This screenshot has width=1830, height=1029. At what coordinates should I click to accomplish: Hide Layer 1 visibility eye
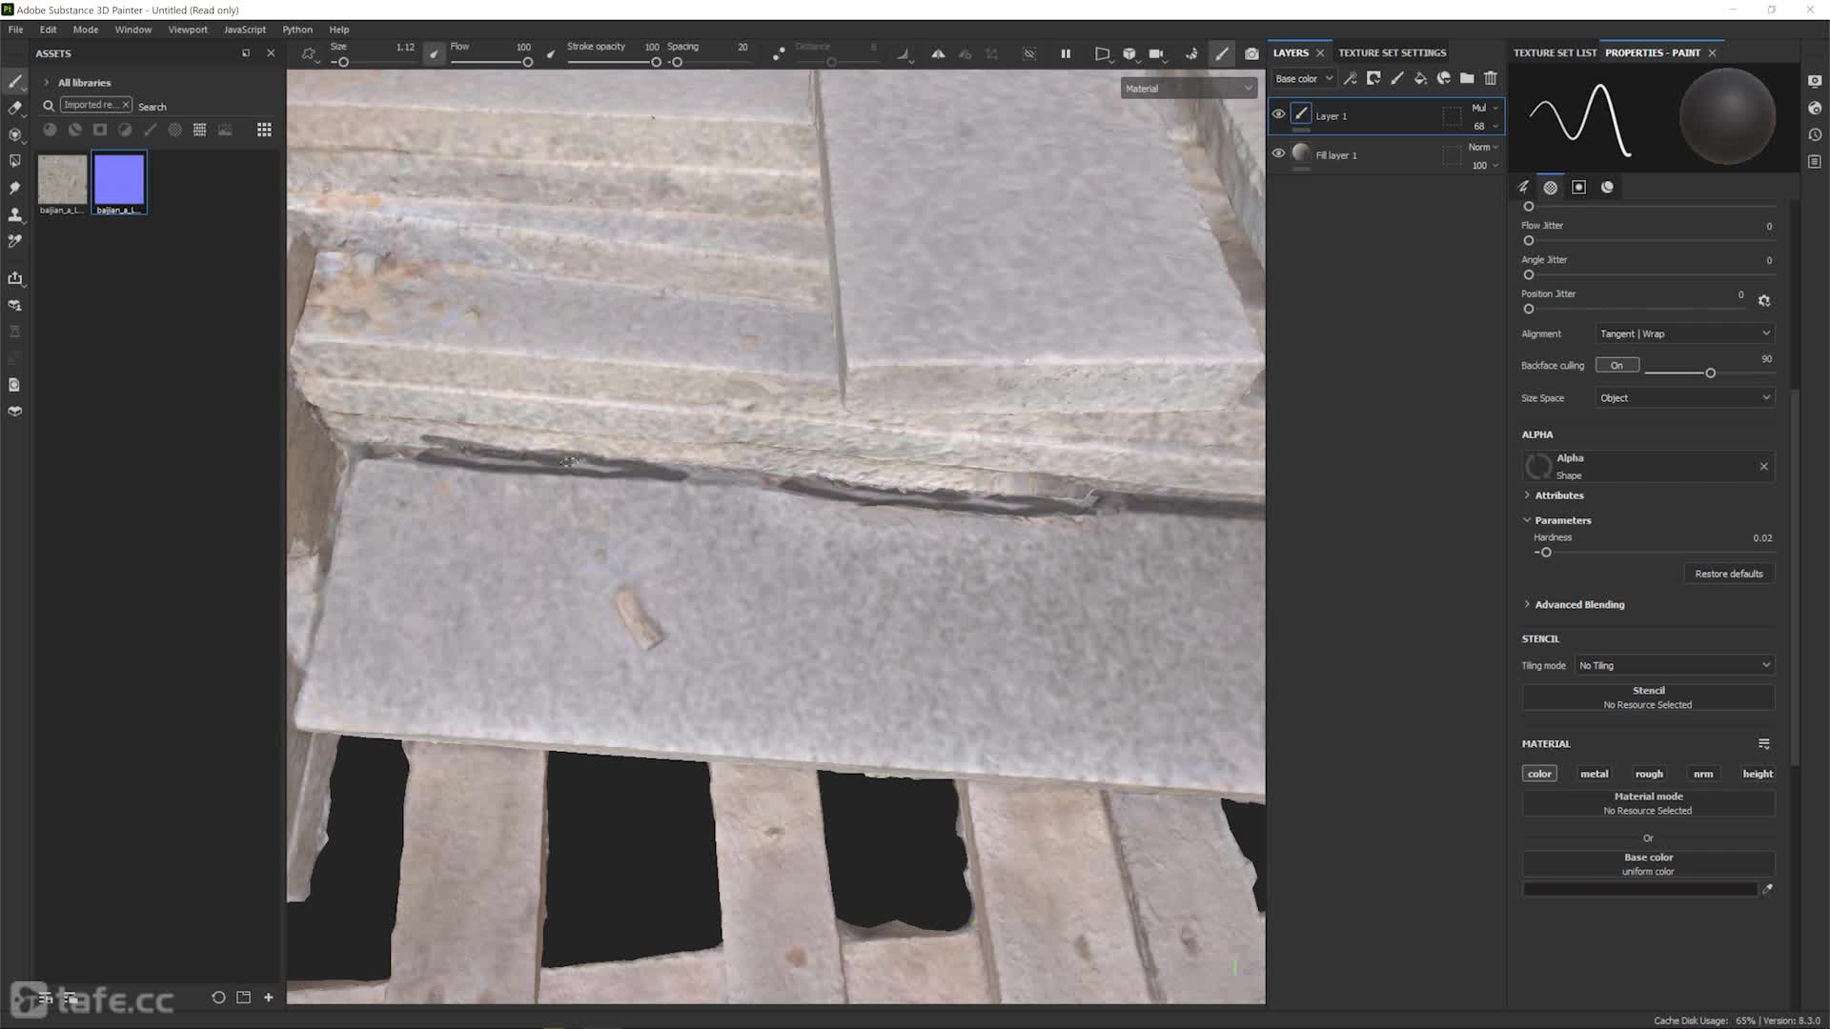[x=1278, y=114]
